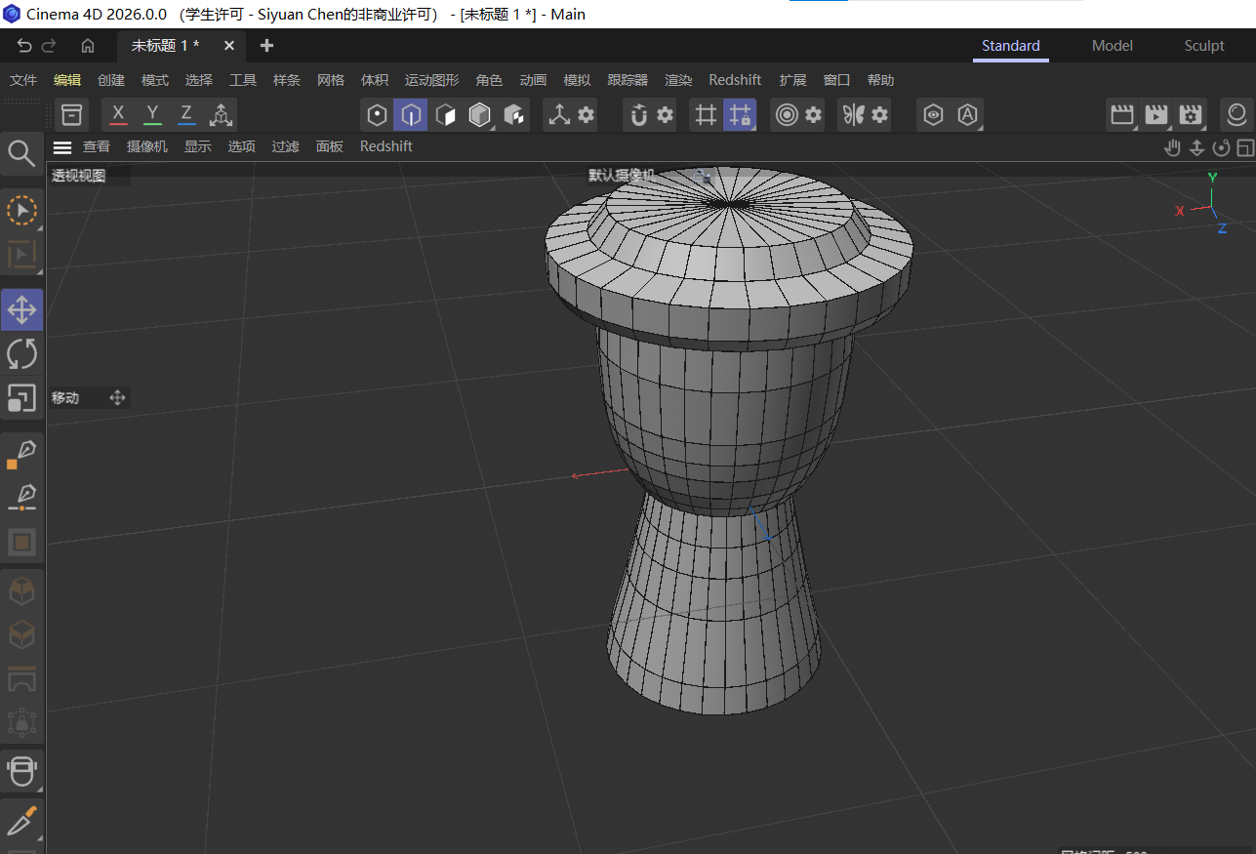Click the Redshift label above the viewport
Viewport: 1256px width, 854px height.
point(385,146)
